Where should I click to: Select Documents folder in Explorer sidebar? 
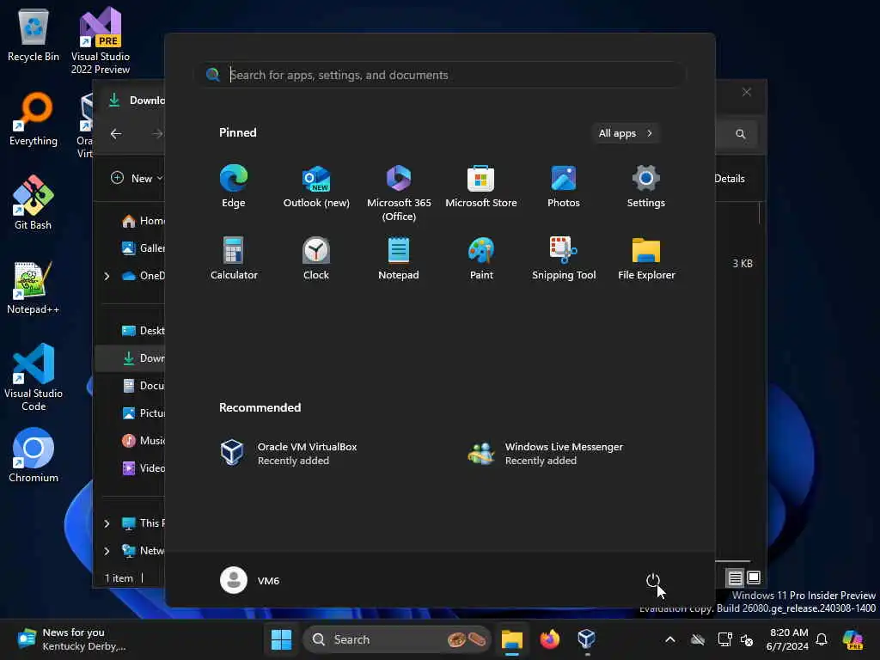coord(144,386)
